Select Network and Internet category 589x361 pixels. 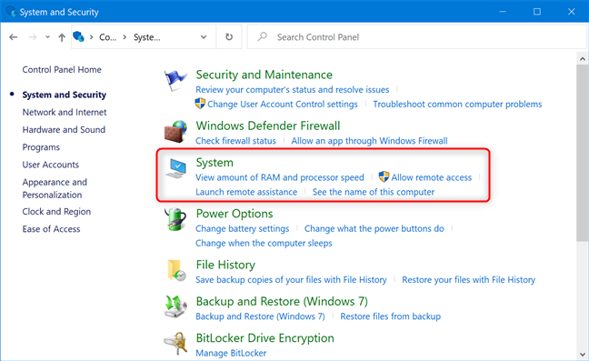click(65, 112)
